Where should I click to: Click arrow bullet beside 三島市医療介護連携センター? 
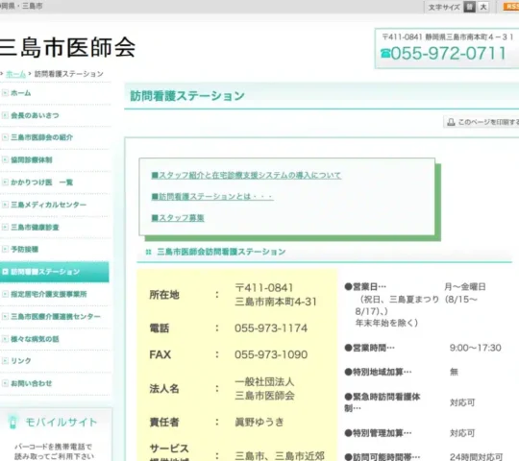pos(5,317)
